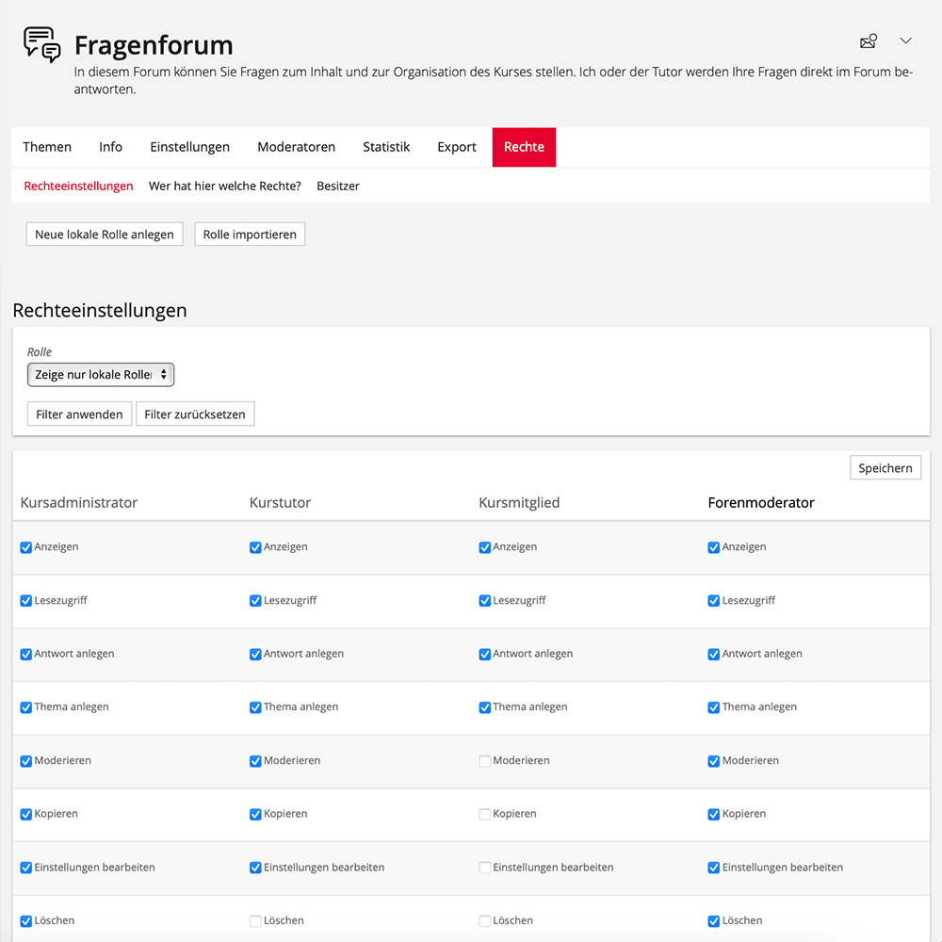This screenshot has width=942, height=942.
Task: Open the Besitzer subtab
Action: (x=338, y=187)
